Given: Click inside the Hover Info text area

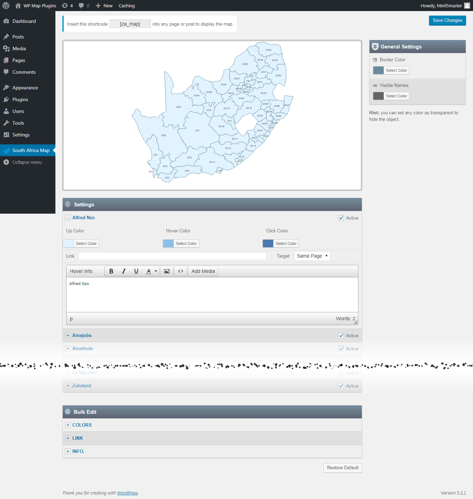Looking at the screenshot, I should click(212, 295).
